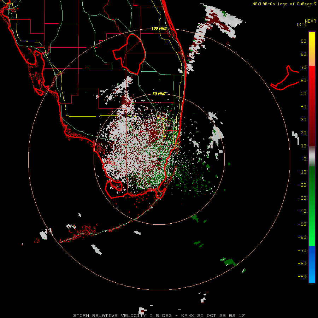
Task: Click the 50 value on the velocity scale
Action: click(x=304, y=94)
